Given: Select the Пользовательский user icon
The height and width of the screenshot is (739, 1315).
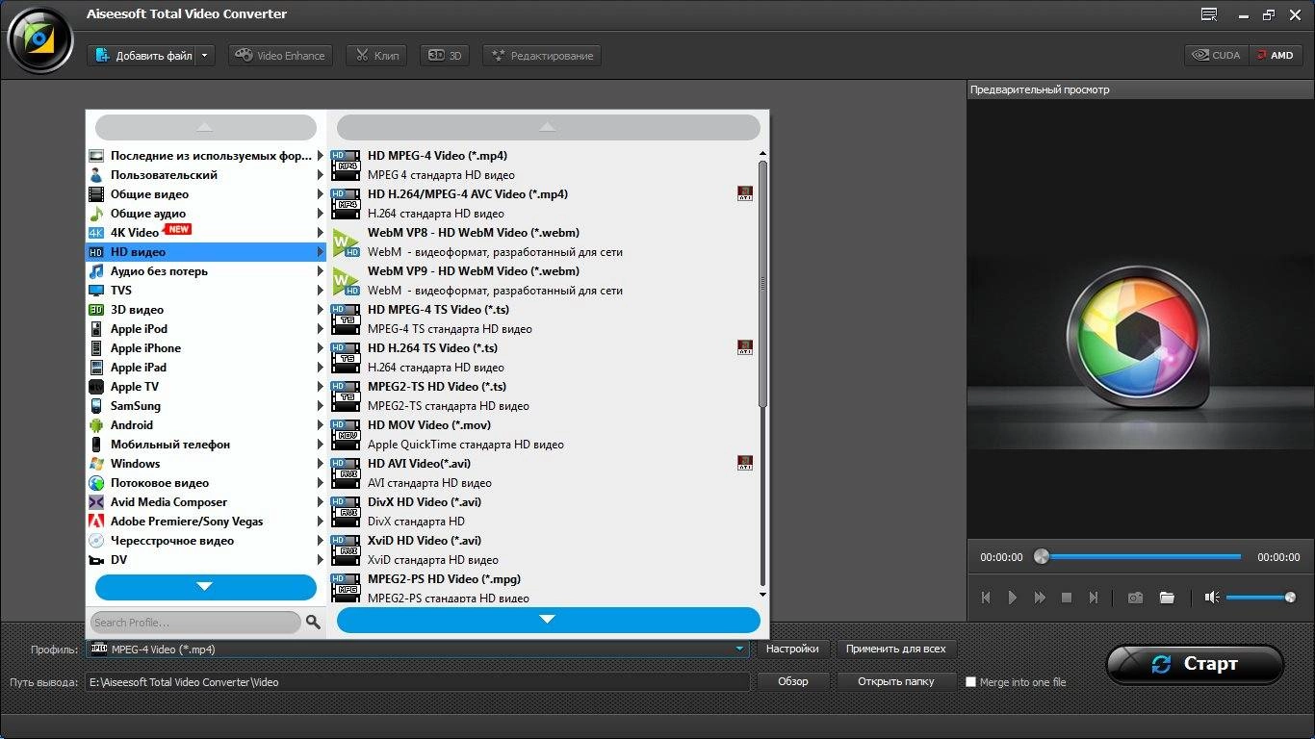Looking at the screenshot, I should tap(96, 175).
